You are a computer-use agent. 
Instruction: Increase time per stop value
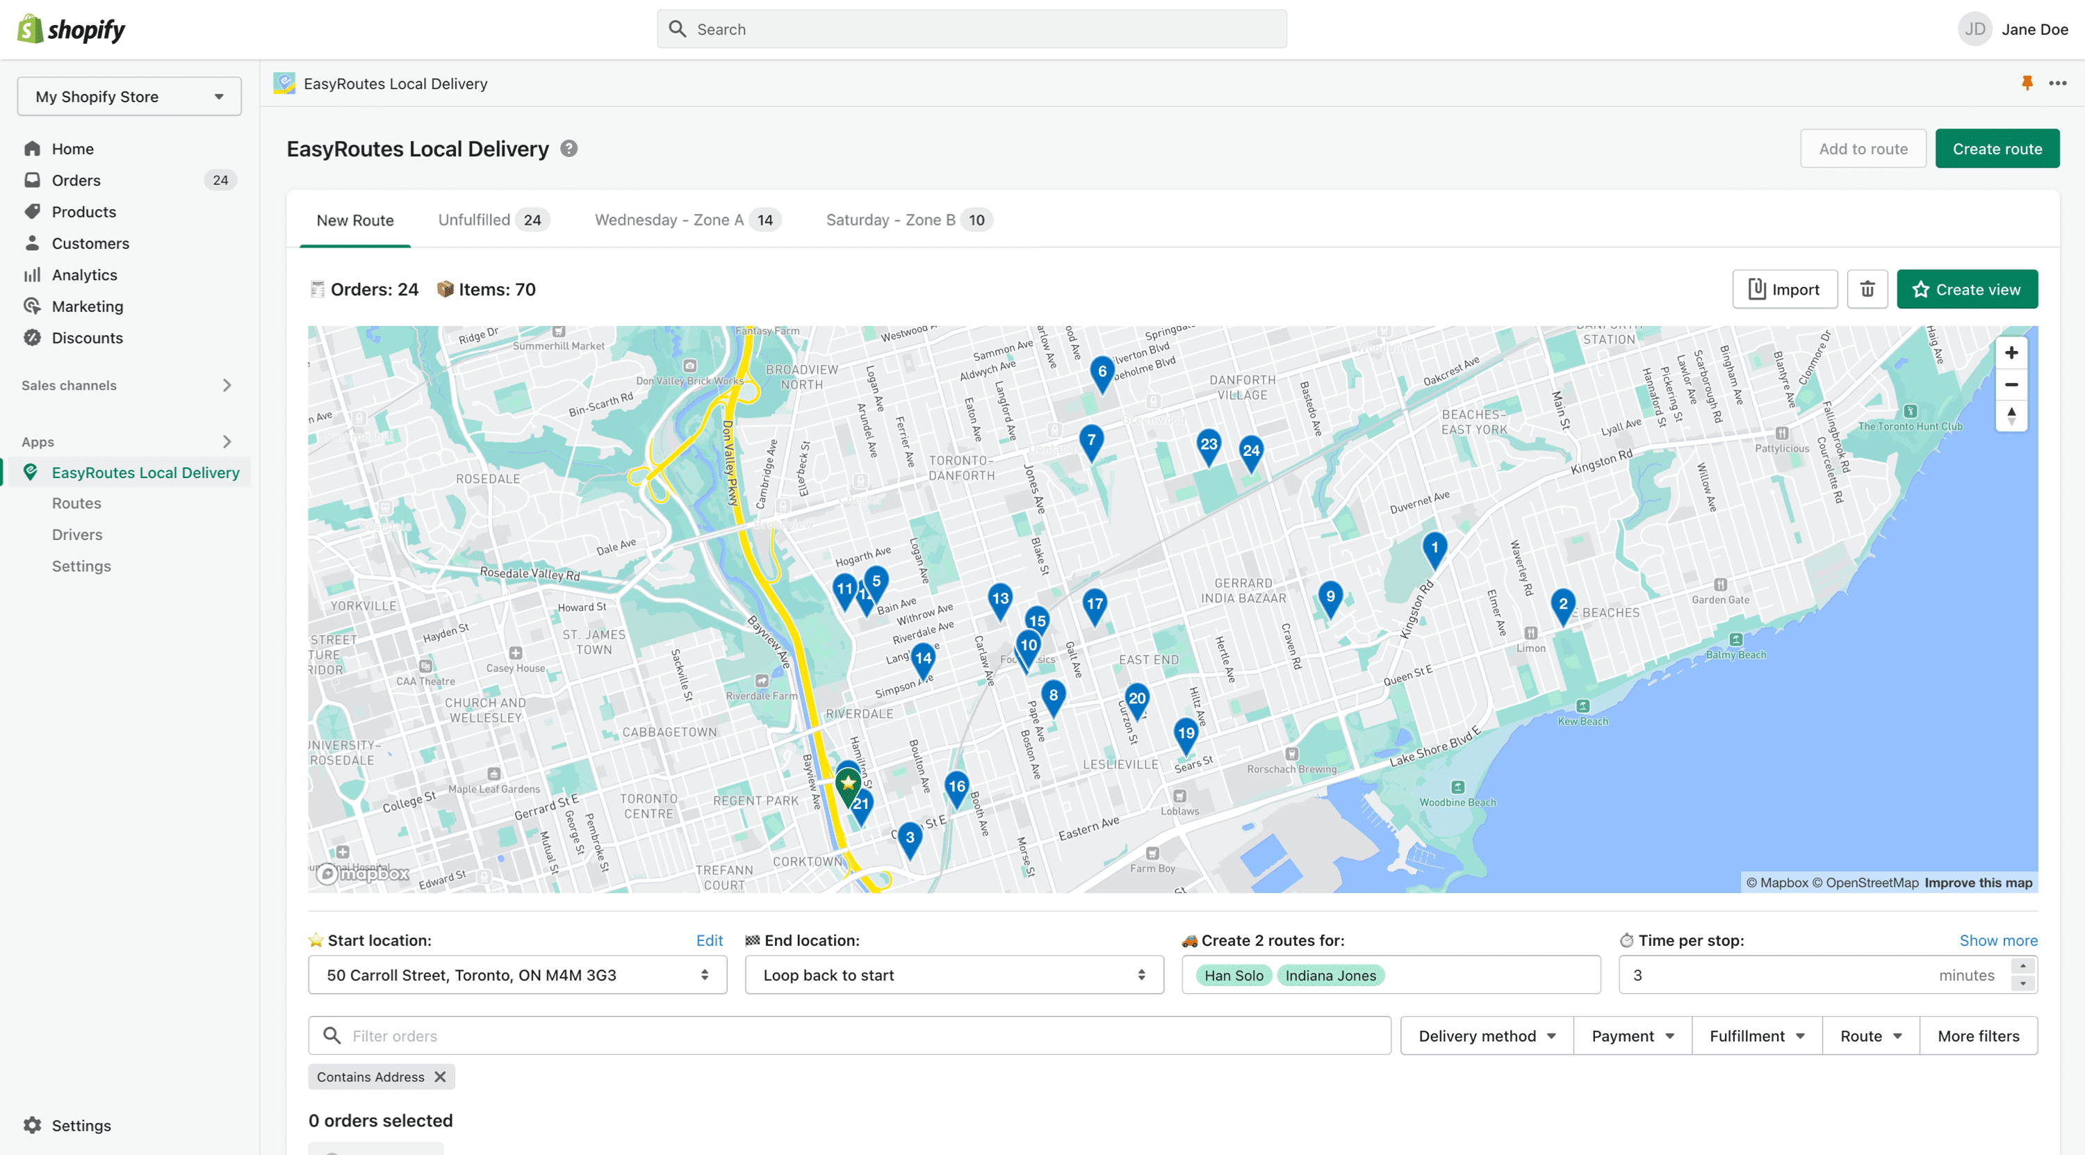(2022, 967)
